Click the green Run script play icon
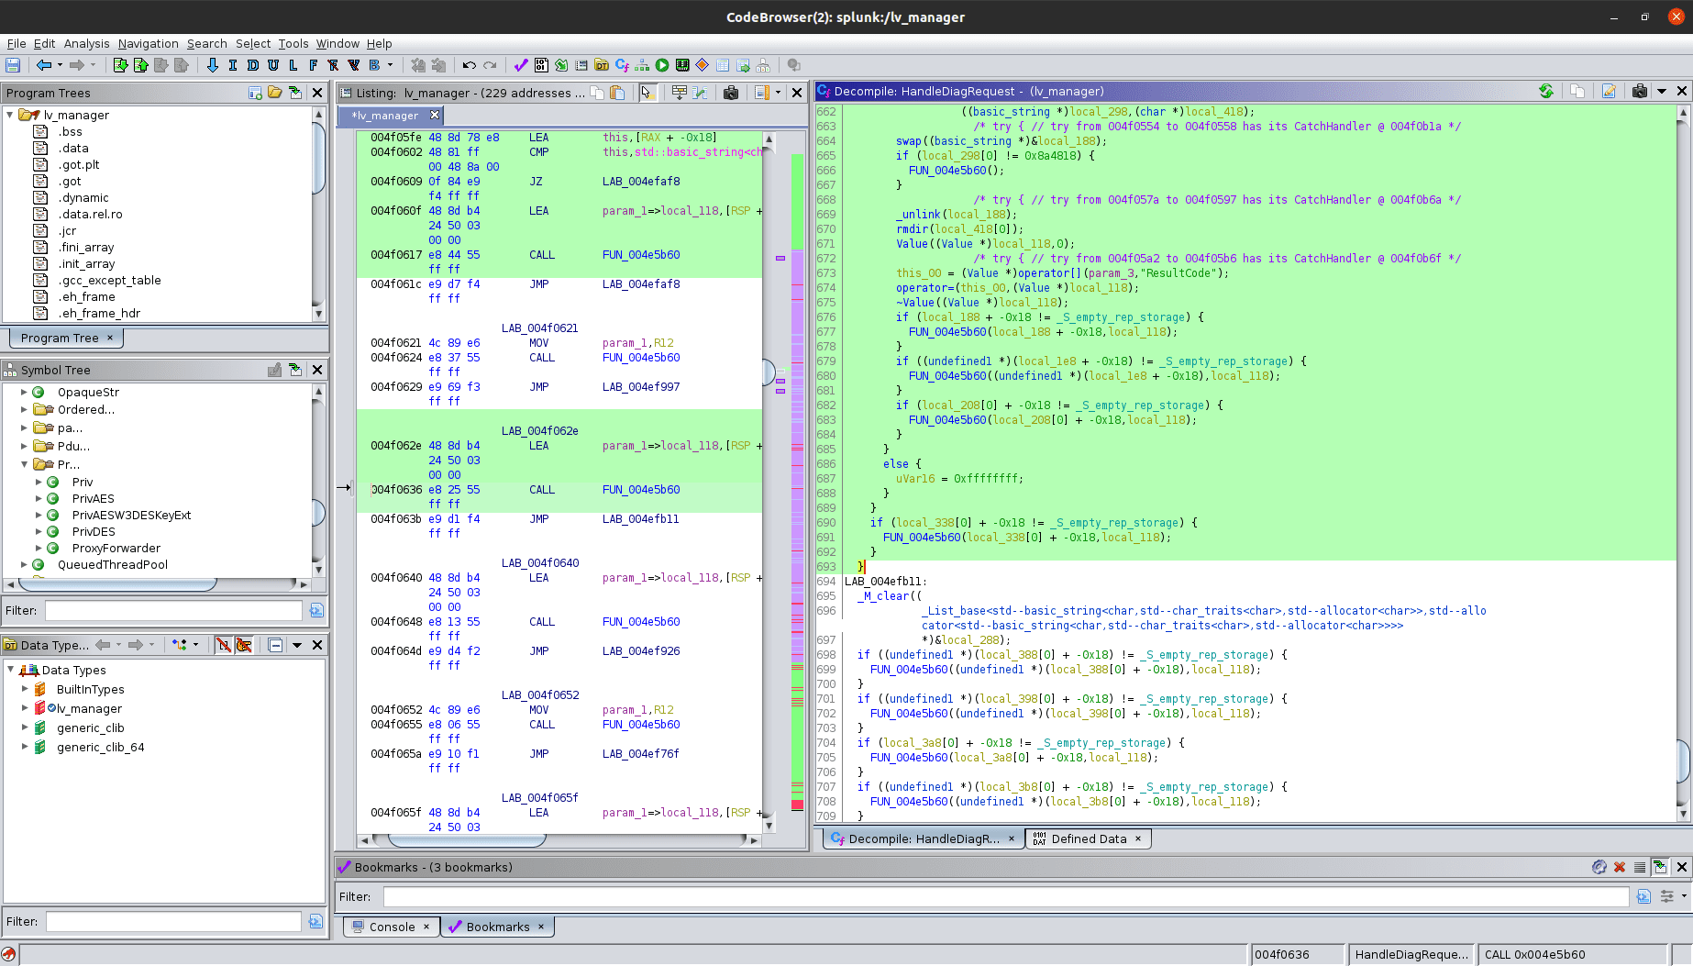Viewport: 1693px width, 966px height. click(x=662, y=65)
